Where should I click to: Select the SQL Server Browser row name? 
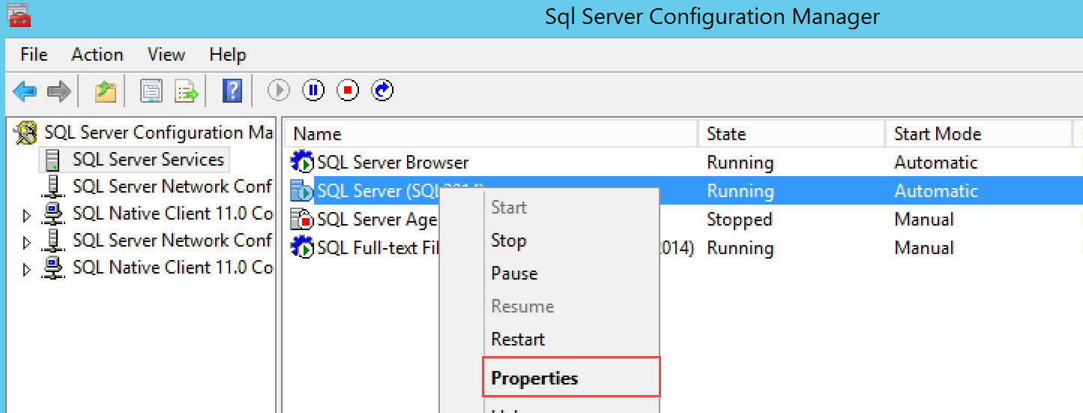pyautogui.click(x=393, y=163)
